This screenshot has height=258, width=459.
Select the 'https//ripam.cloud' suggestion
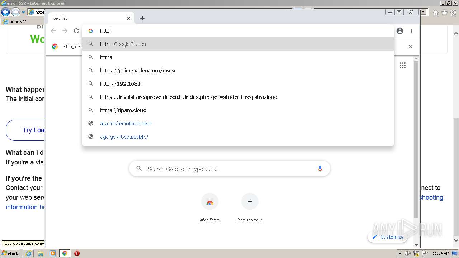238,110
